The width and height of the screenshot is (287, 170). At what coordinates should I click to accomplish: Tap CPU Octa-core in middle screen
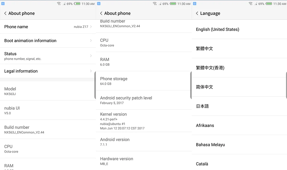[144, 42]
